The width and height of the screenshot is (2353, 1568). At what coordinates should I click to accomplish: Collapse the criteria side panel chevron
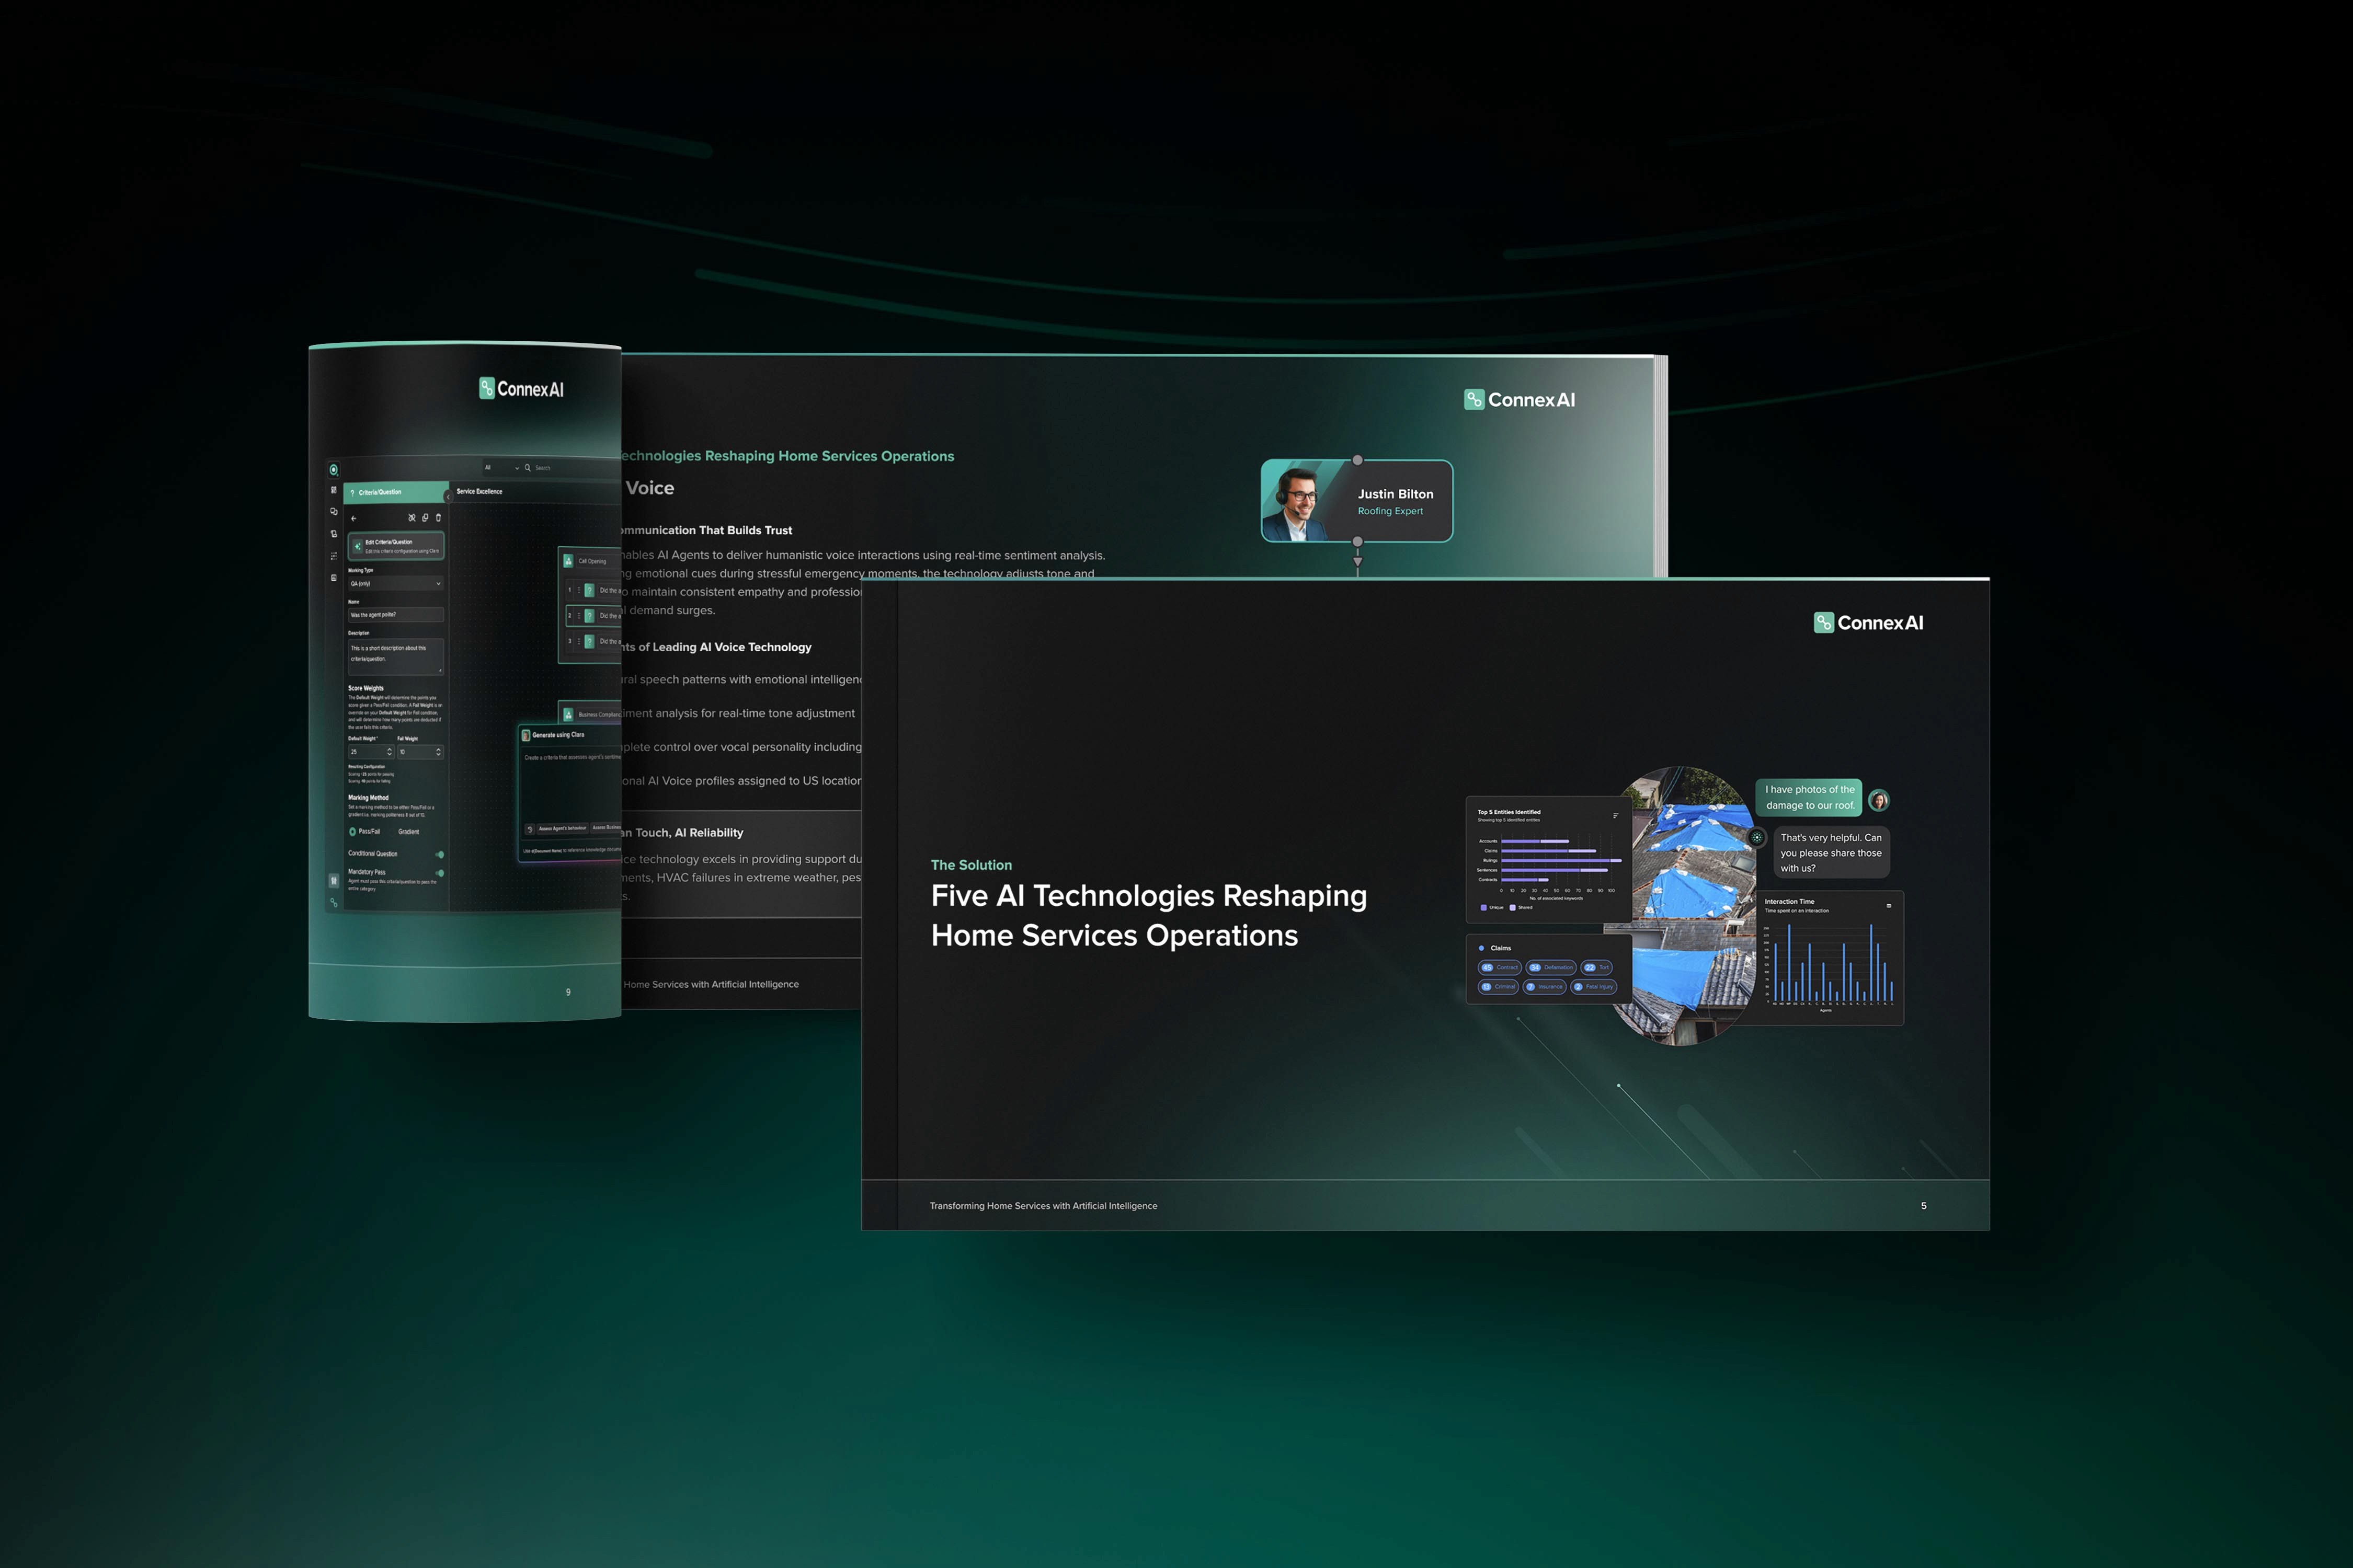coord(447,496)
